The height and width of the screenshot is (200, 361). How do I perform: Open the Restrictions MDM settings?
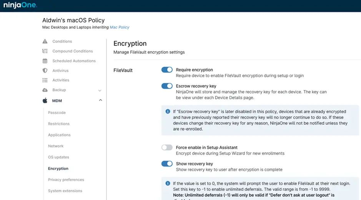(59, 124)
